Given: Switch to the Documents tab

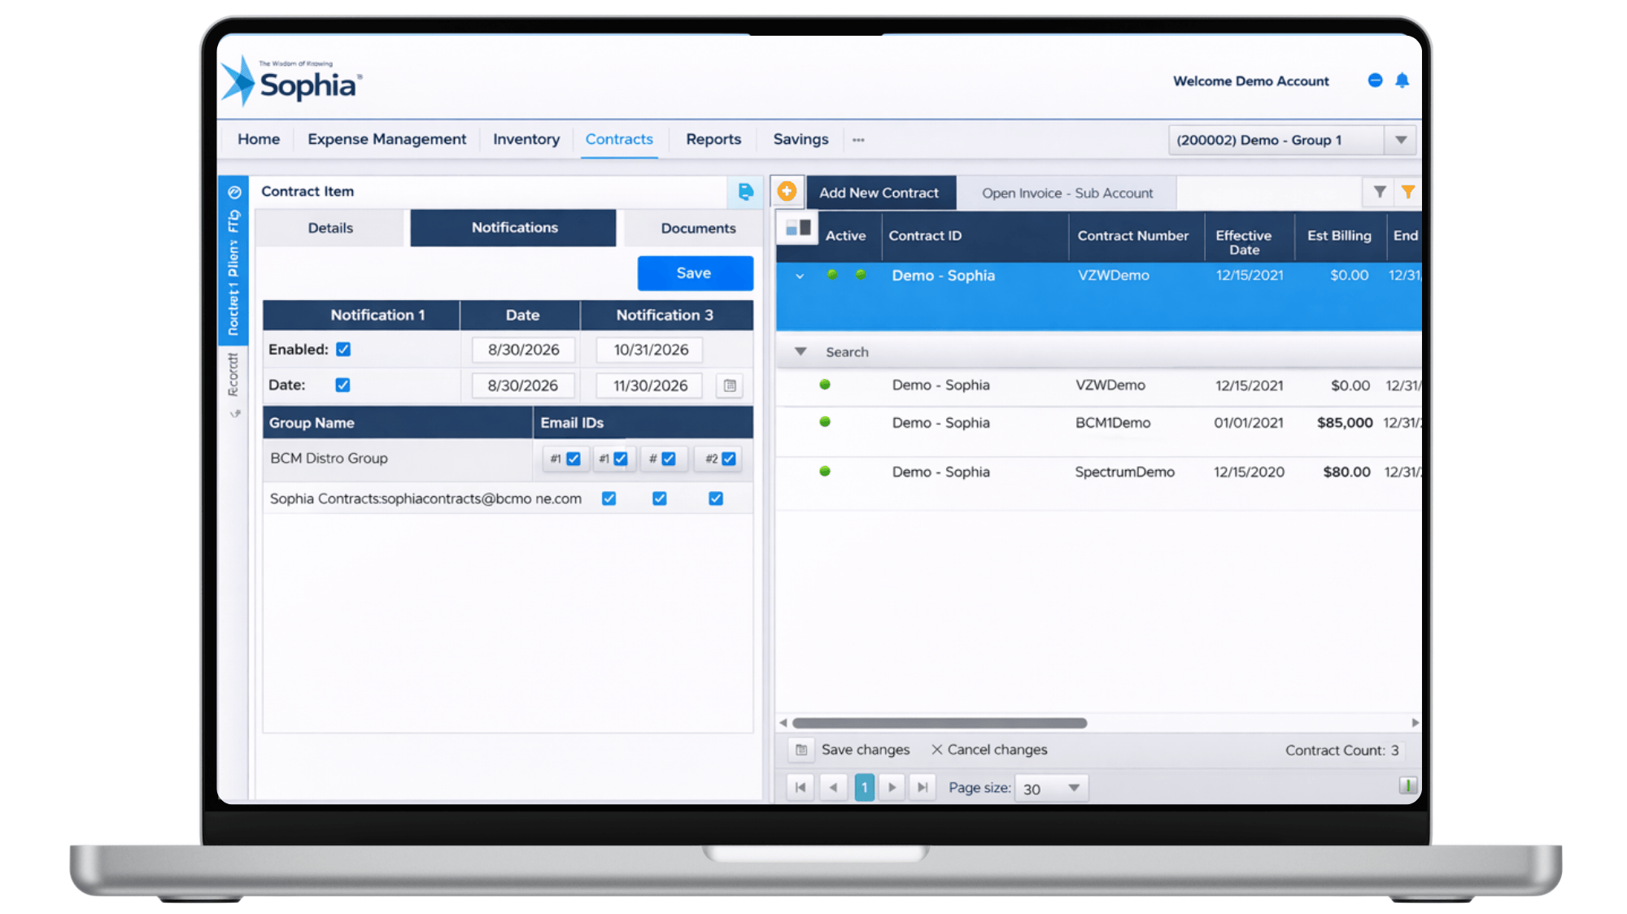Looking at the screenshot, I should [698, 228].
